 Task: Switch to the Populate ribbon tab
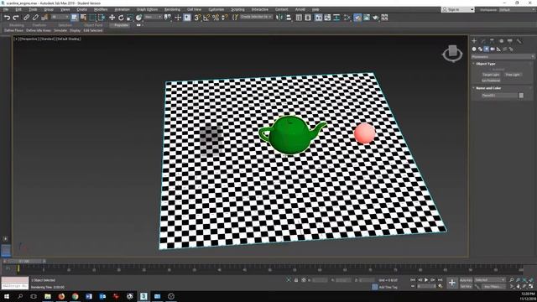pyautogui.click(x=121, y=25)
